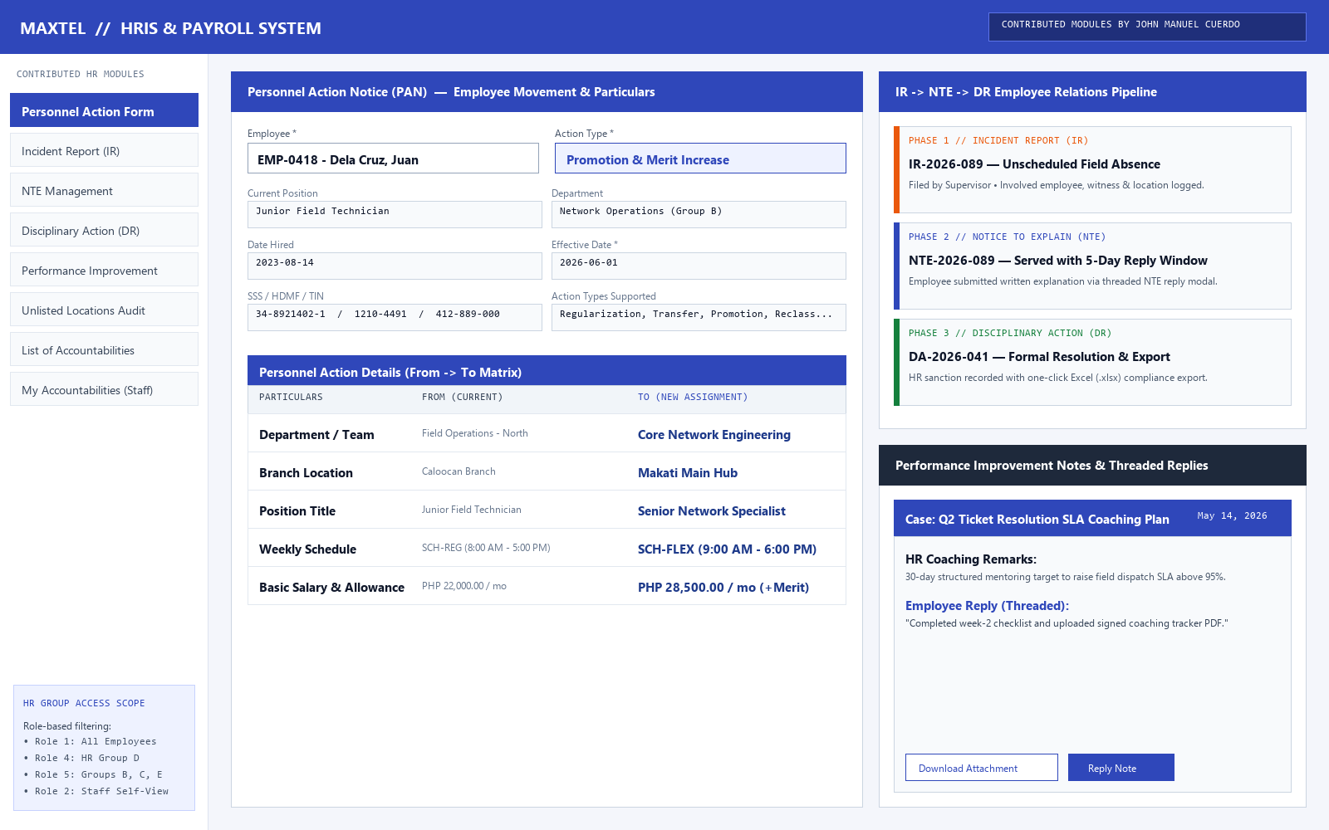Screen dimensions: 1329x830
Task: Click PHP 22,000.00 / mo current salary
Action: pyautogui.click(x=463, y=586)
